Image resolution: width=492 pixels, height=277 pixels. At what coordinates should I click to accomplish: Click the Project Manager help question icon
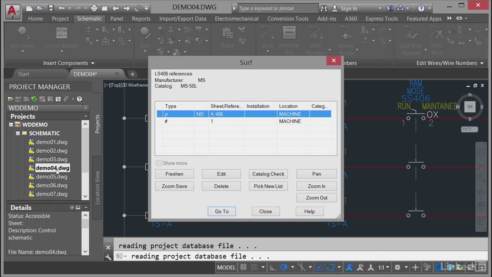pyautogui.click(x=79, y=99)
